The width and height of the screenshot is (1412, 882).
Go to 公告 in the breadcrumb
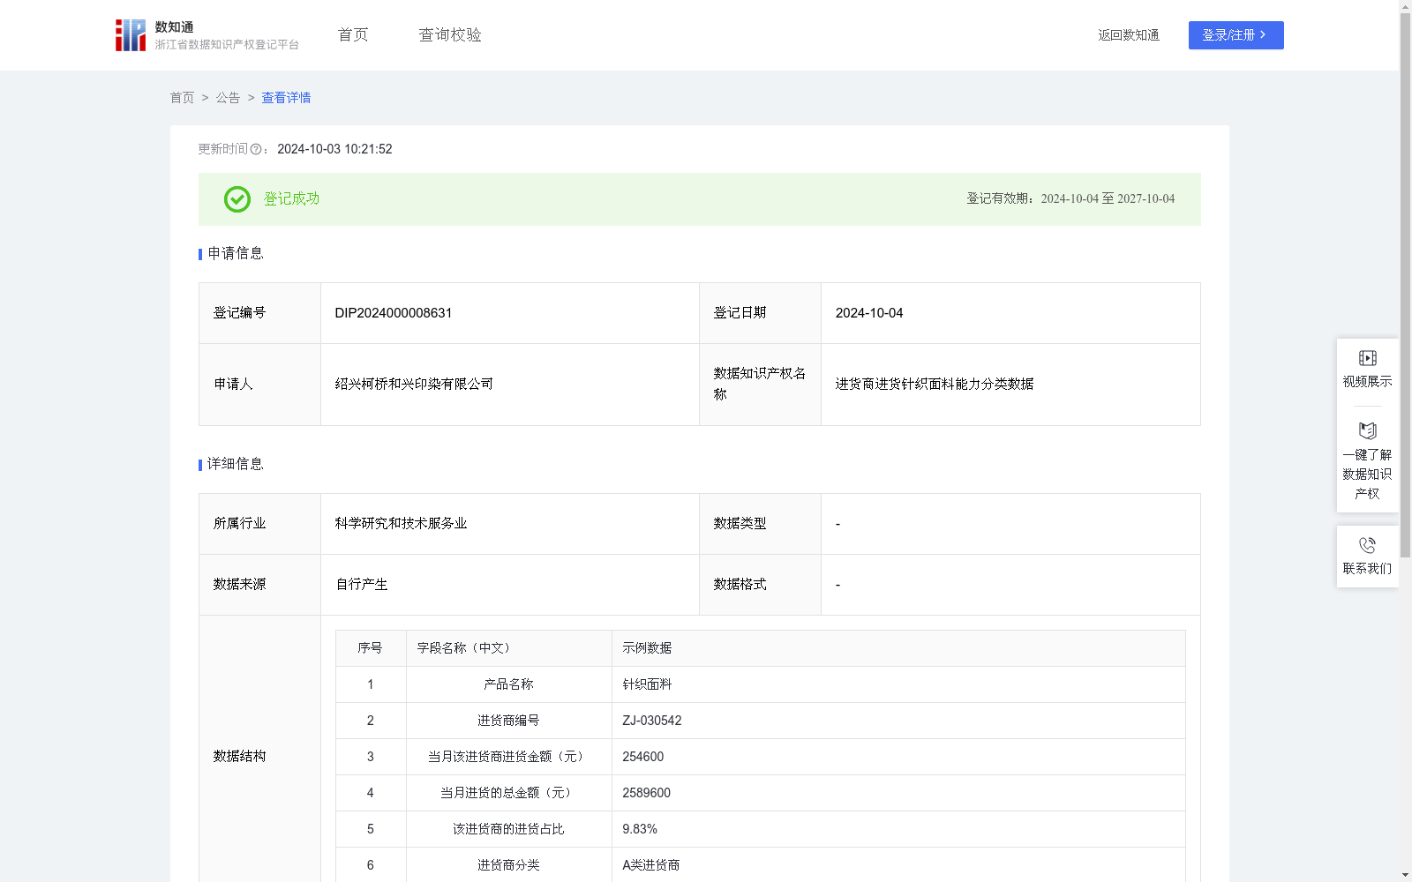click(x=228, y=98)
